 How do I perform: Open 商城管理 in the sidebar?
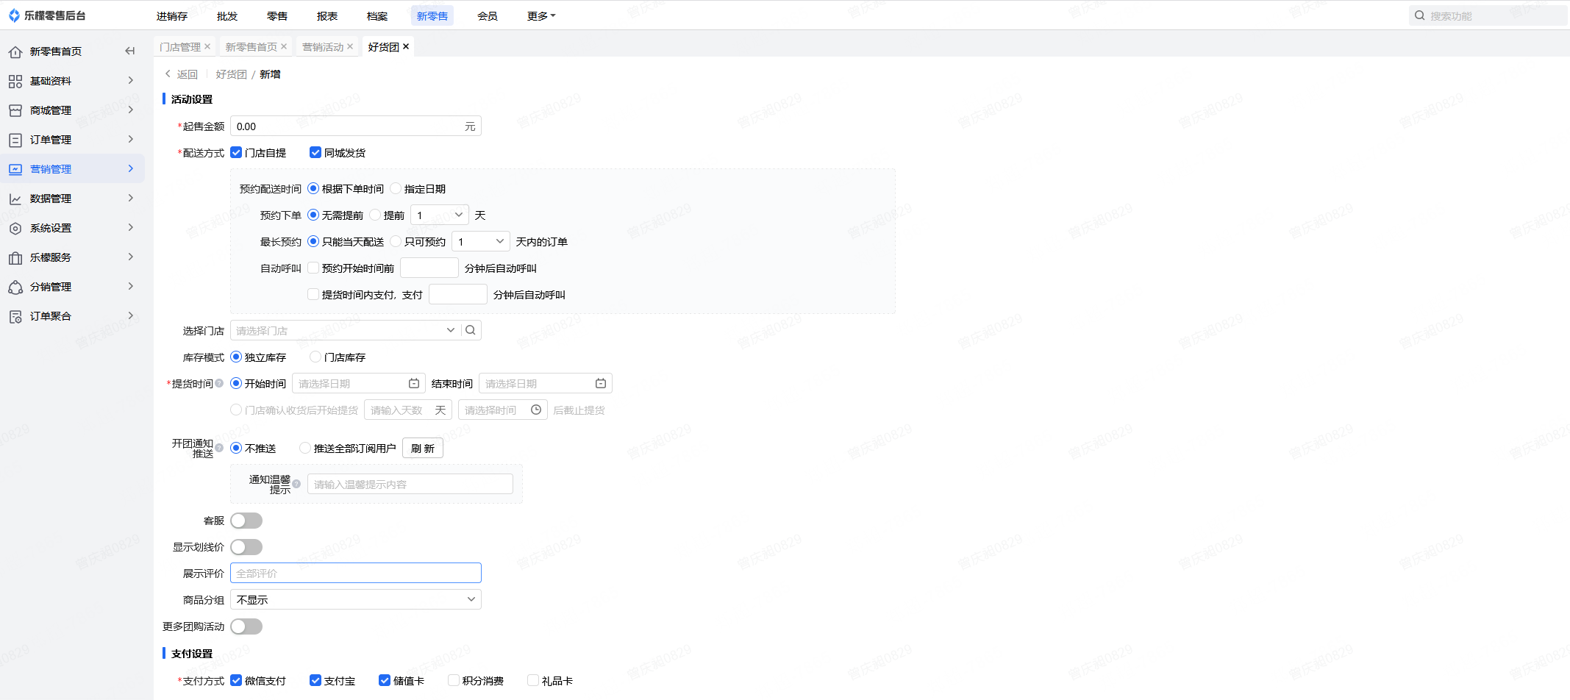[x=51, y=110]
